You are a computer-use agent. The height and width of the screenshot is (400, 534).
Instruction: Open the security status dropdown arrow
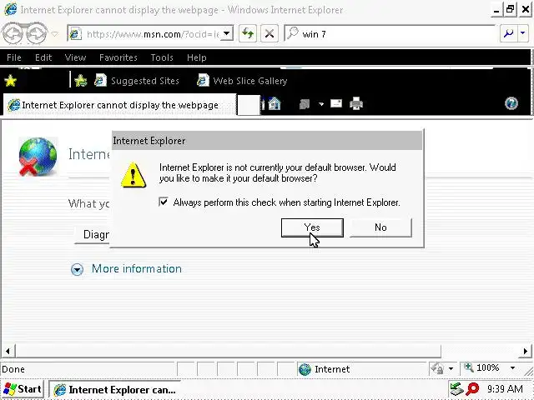(451, 368)
